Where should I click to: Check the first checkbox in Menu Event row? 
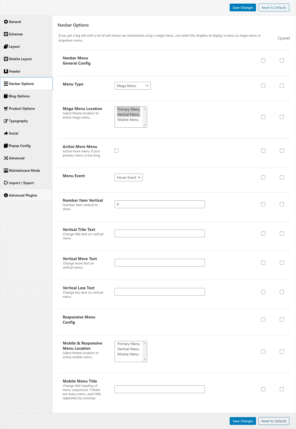coord(263,177)
